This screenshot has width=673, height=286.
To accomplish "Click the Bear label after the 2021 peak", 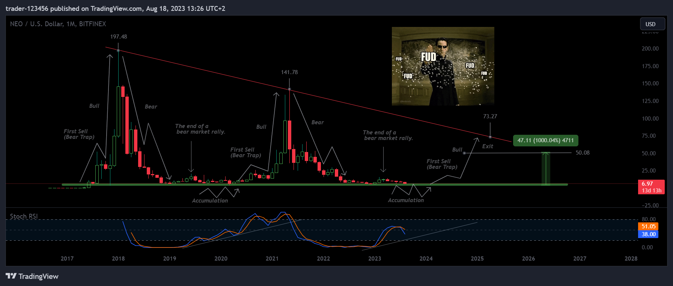I will click(x=318, y=122).
